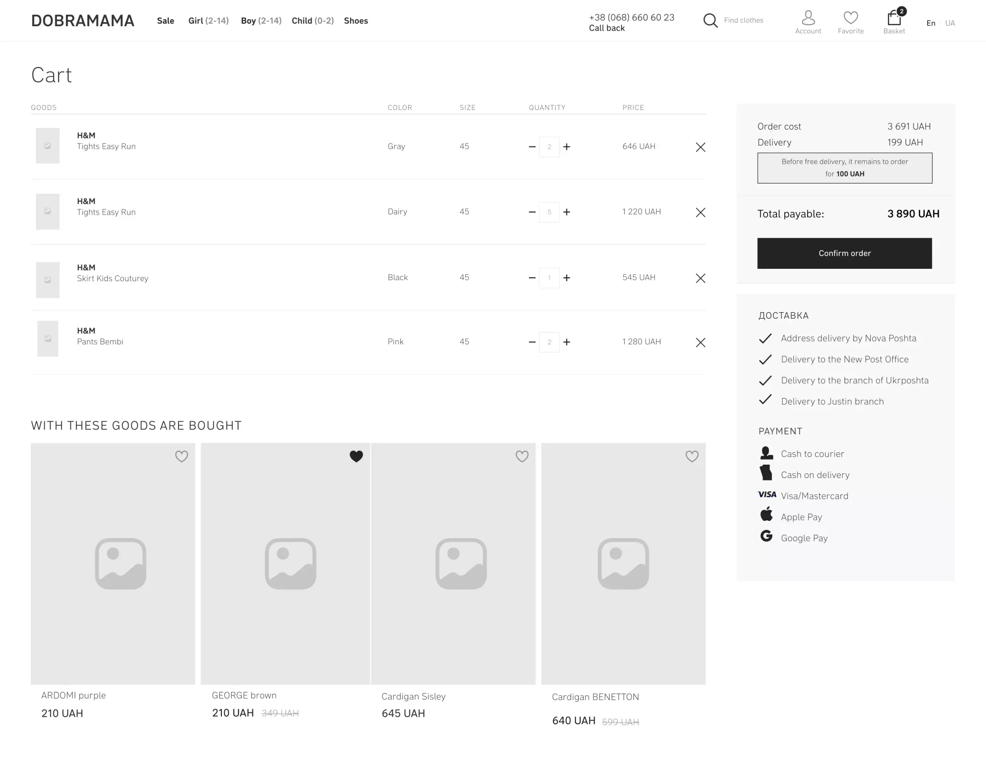986x772 pixels.
Task: Favorite the ARDOMI purple product
Action: pyautogui.click(x=181, y=456)
